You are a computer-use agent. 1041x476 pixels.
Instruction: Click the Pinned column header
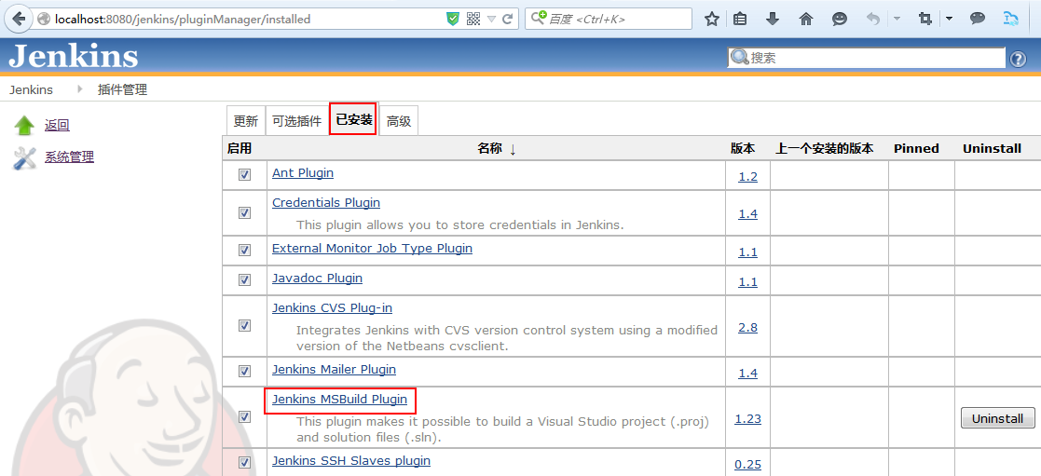pos(916,148)
